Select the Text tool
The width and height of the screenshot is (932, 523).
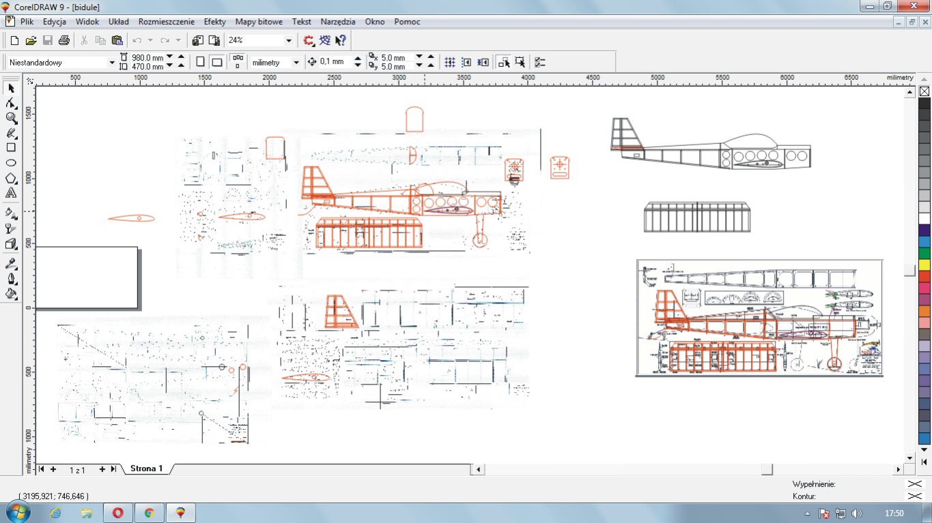click(11, 194)
